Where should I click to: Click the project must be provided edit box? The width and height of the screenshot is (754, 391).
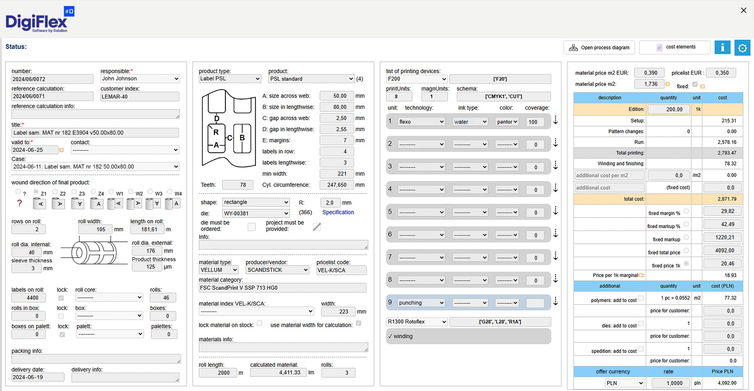[x=317, y=227]
